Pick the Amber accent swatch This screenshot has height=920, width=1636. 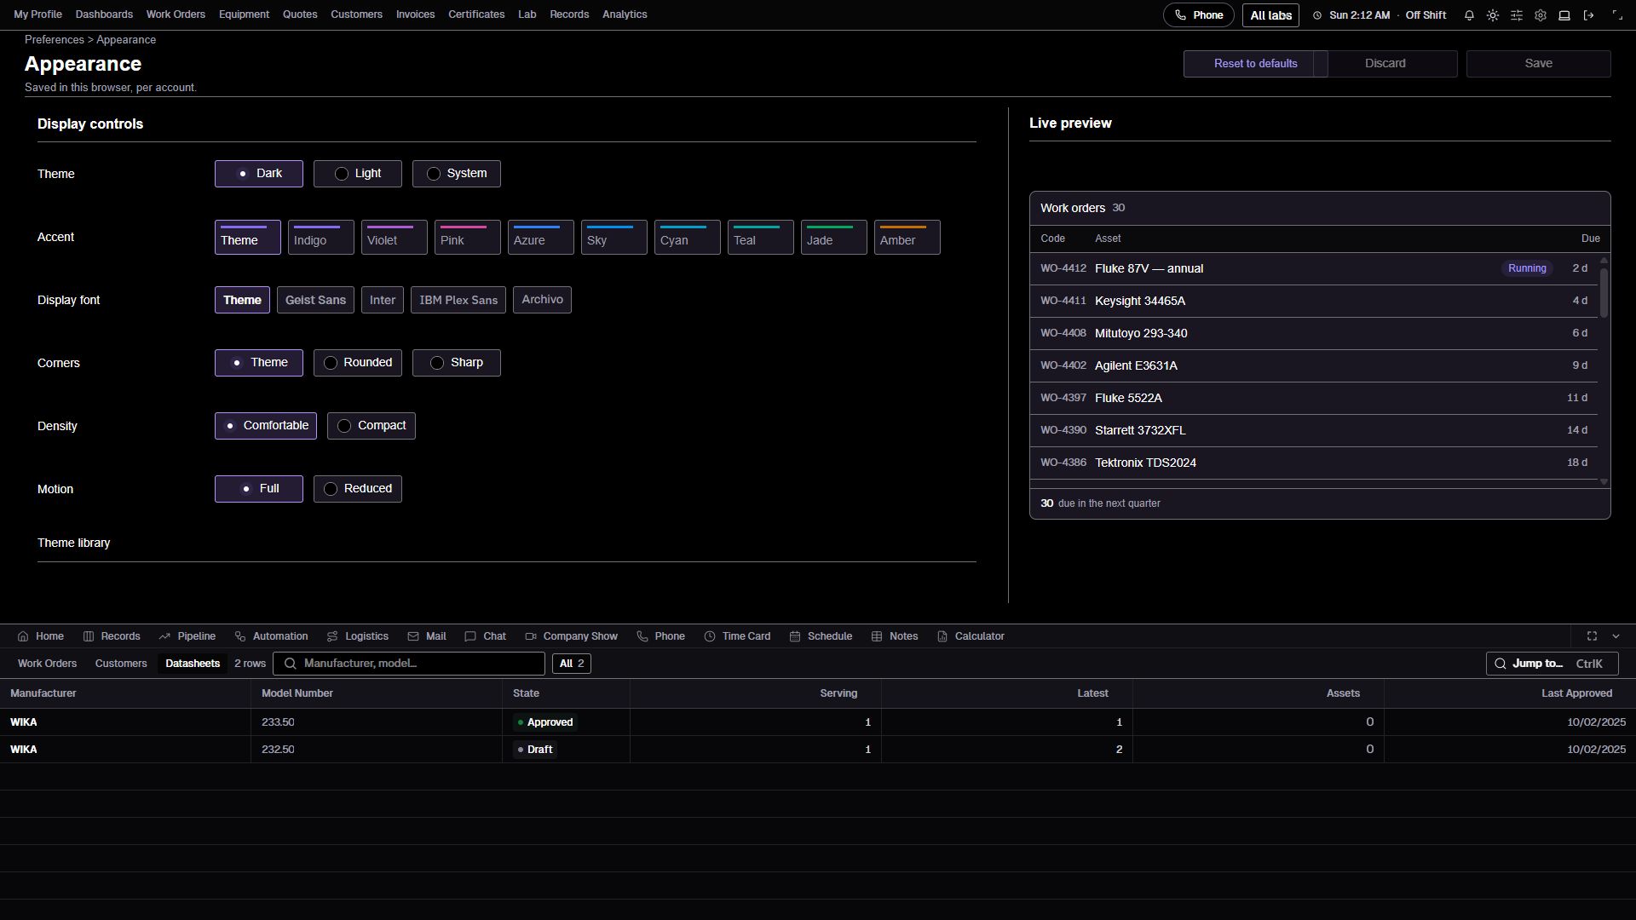(907, 238)
